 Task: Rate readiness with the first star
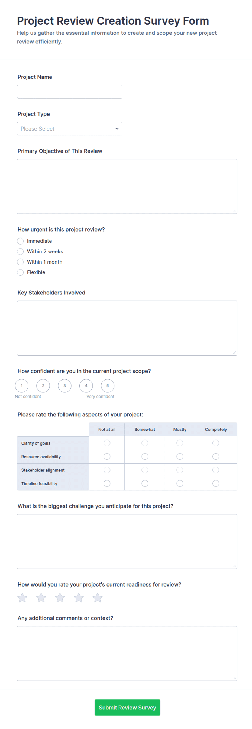(22, 598)
